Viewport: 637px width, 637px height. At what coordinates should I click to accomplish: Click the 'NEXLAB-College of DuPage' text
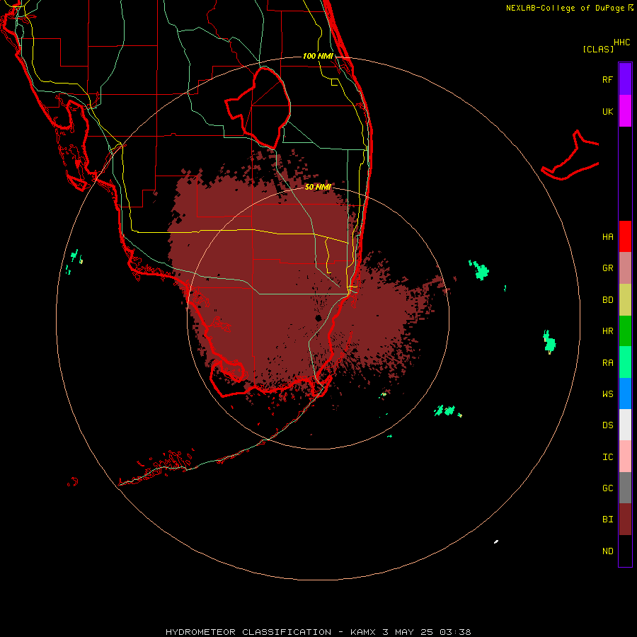565,8
